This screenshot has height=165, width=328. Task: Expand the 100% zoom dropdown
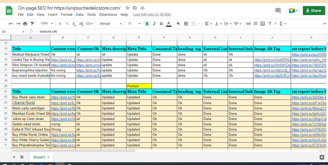[x=47, y=24]
